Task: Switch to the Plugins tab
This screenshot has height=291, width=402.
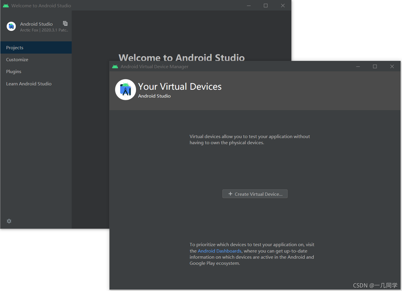Action: point(36,71)
